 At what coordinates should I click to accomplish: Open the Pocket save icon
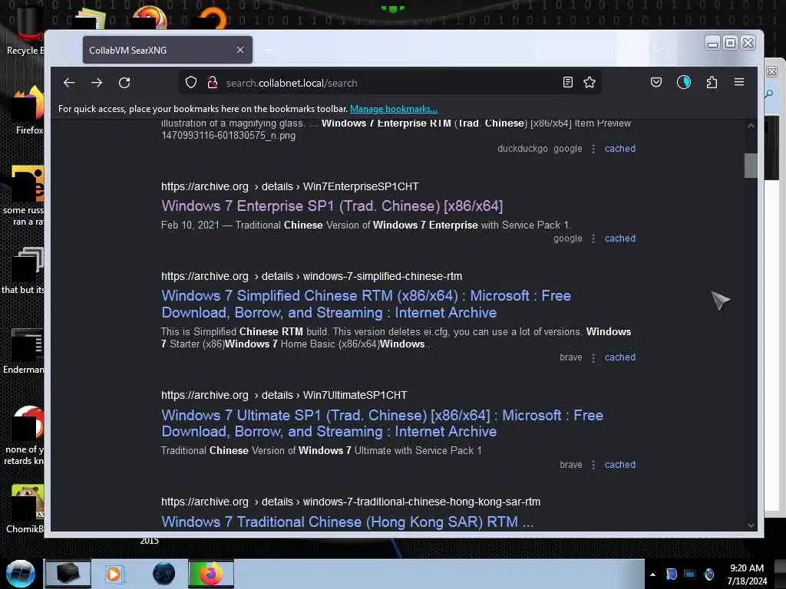(656, 82)
